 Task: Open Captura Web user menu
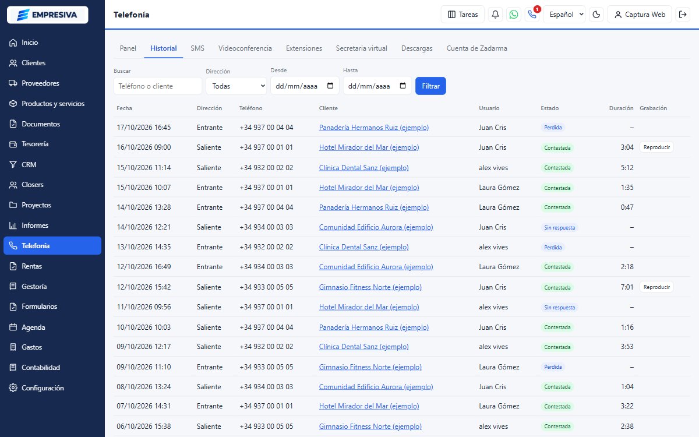640,15
